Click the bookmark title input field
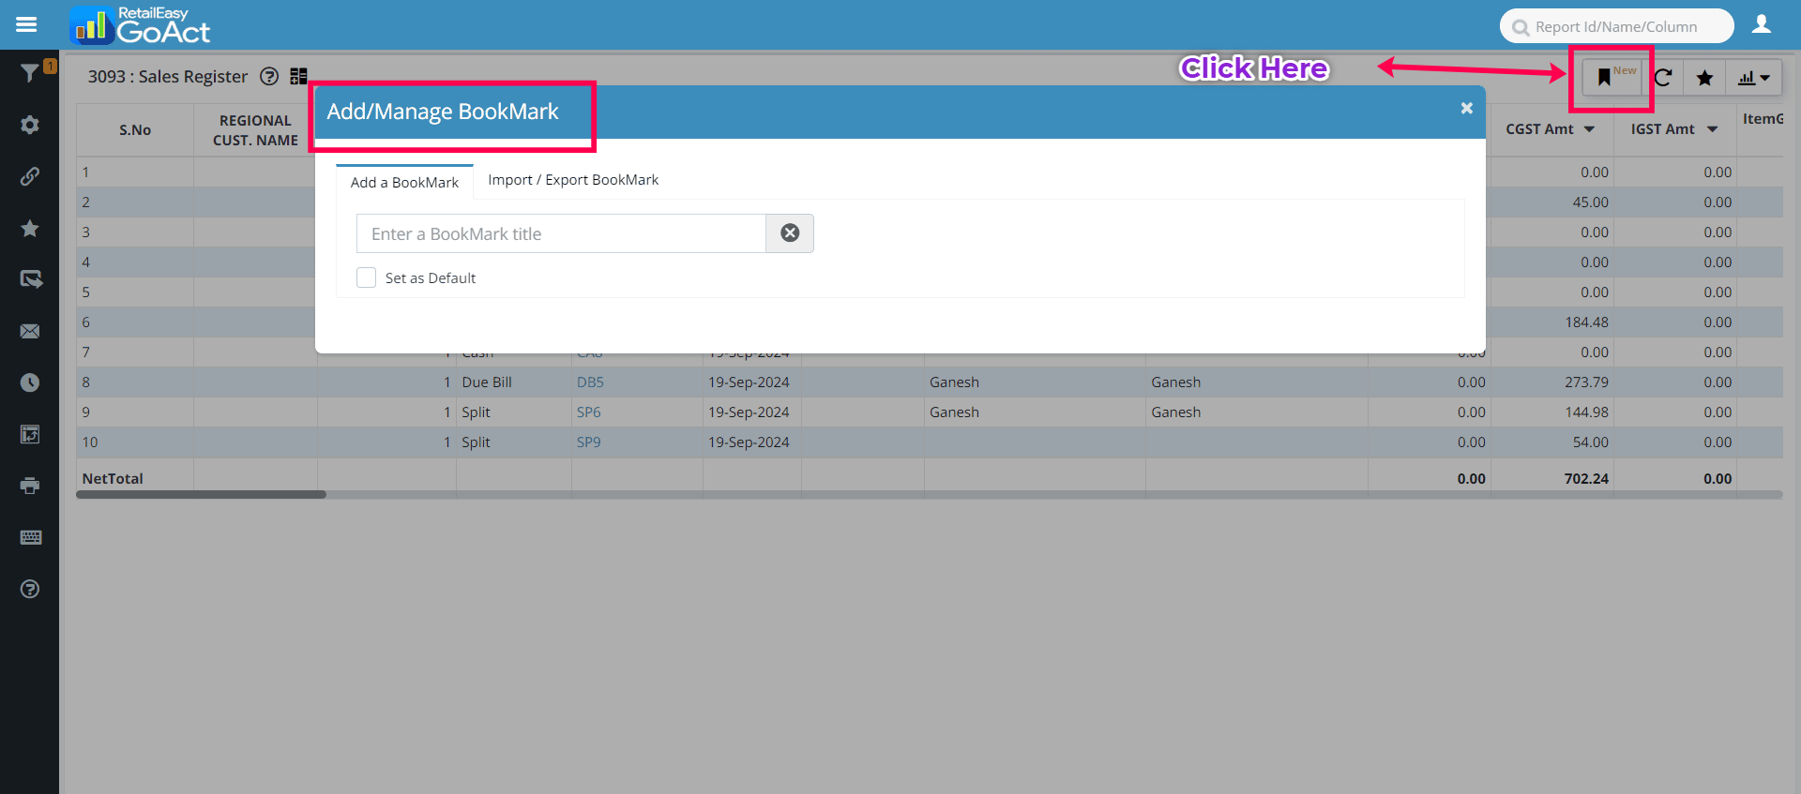The image size is (1801, 794). (x=561, y=233)
